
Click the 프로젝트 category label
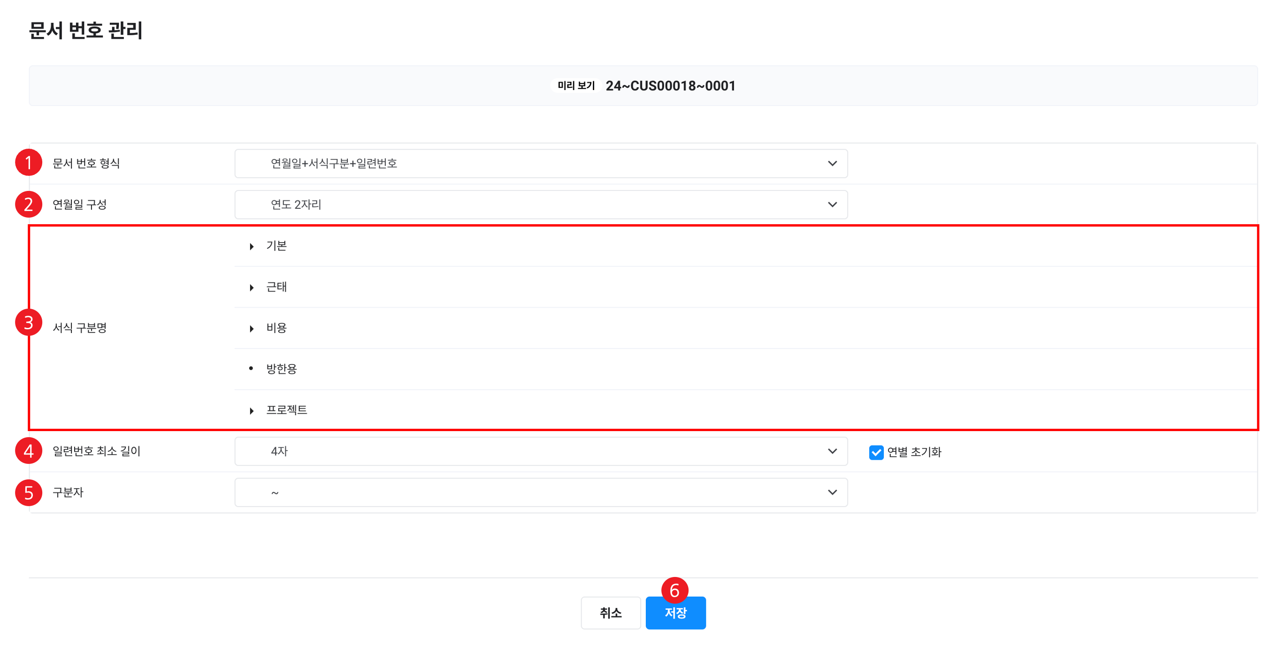click(x=287, y=410)
